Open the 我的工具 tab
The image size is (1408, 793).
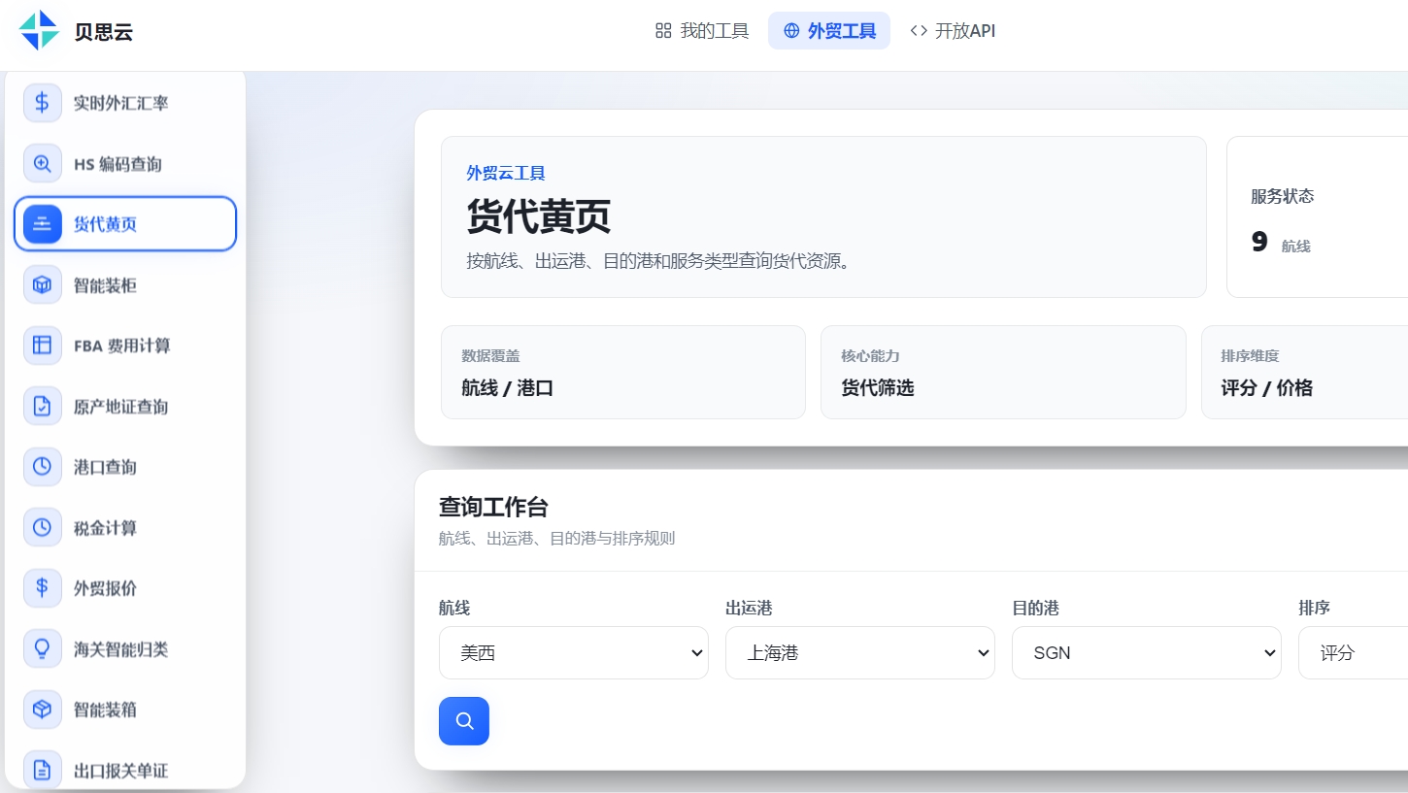(x=702, y=31)
